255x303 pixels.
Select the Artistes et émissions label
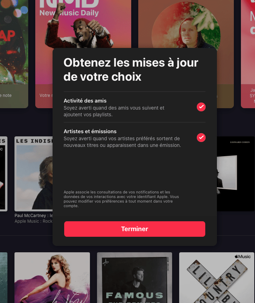[x=90, y=131]
